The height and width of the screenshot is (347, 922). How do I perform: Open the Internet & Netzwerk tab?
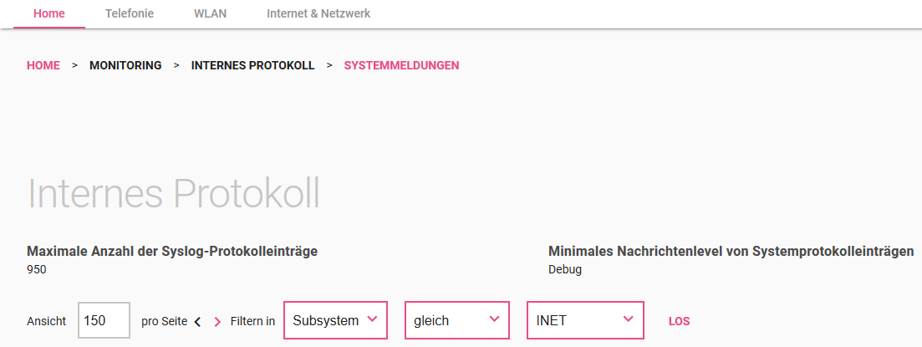tap(318, 13)
